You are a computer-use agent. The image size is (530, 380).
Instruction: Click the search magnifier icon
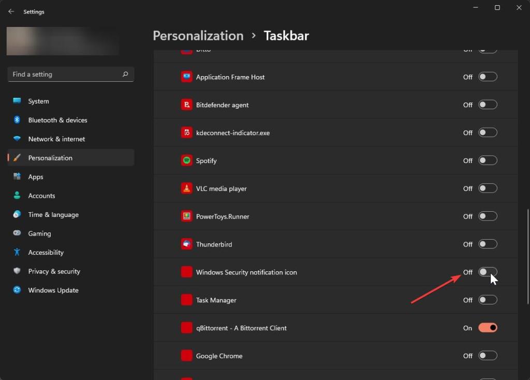pyautogui.click(x=125, y=74)
